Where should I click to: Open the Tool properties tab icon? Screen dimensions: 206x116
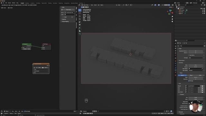pos(175,43)
